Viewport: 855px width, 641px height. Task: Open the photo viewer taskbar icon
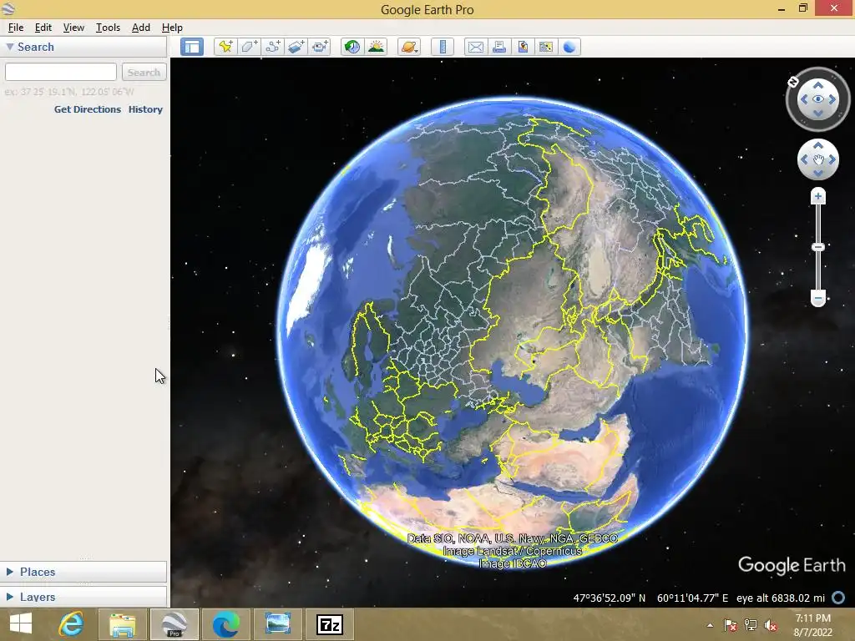277,624
